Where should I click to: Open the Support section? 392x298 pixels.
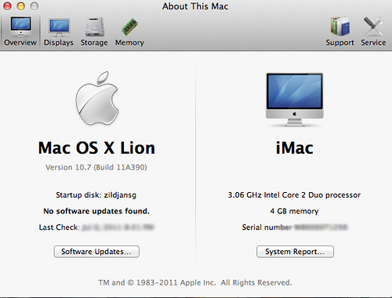click(x=339, y=31)
